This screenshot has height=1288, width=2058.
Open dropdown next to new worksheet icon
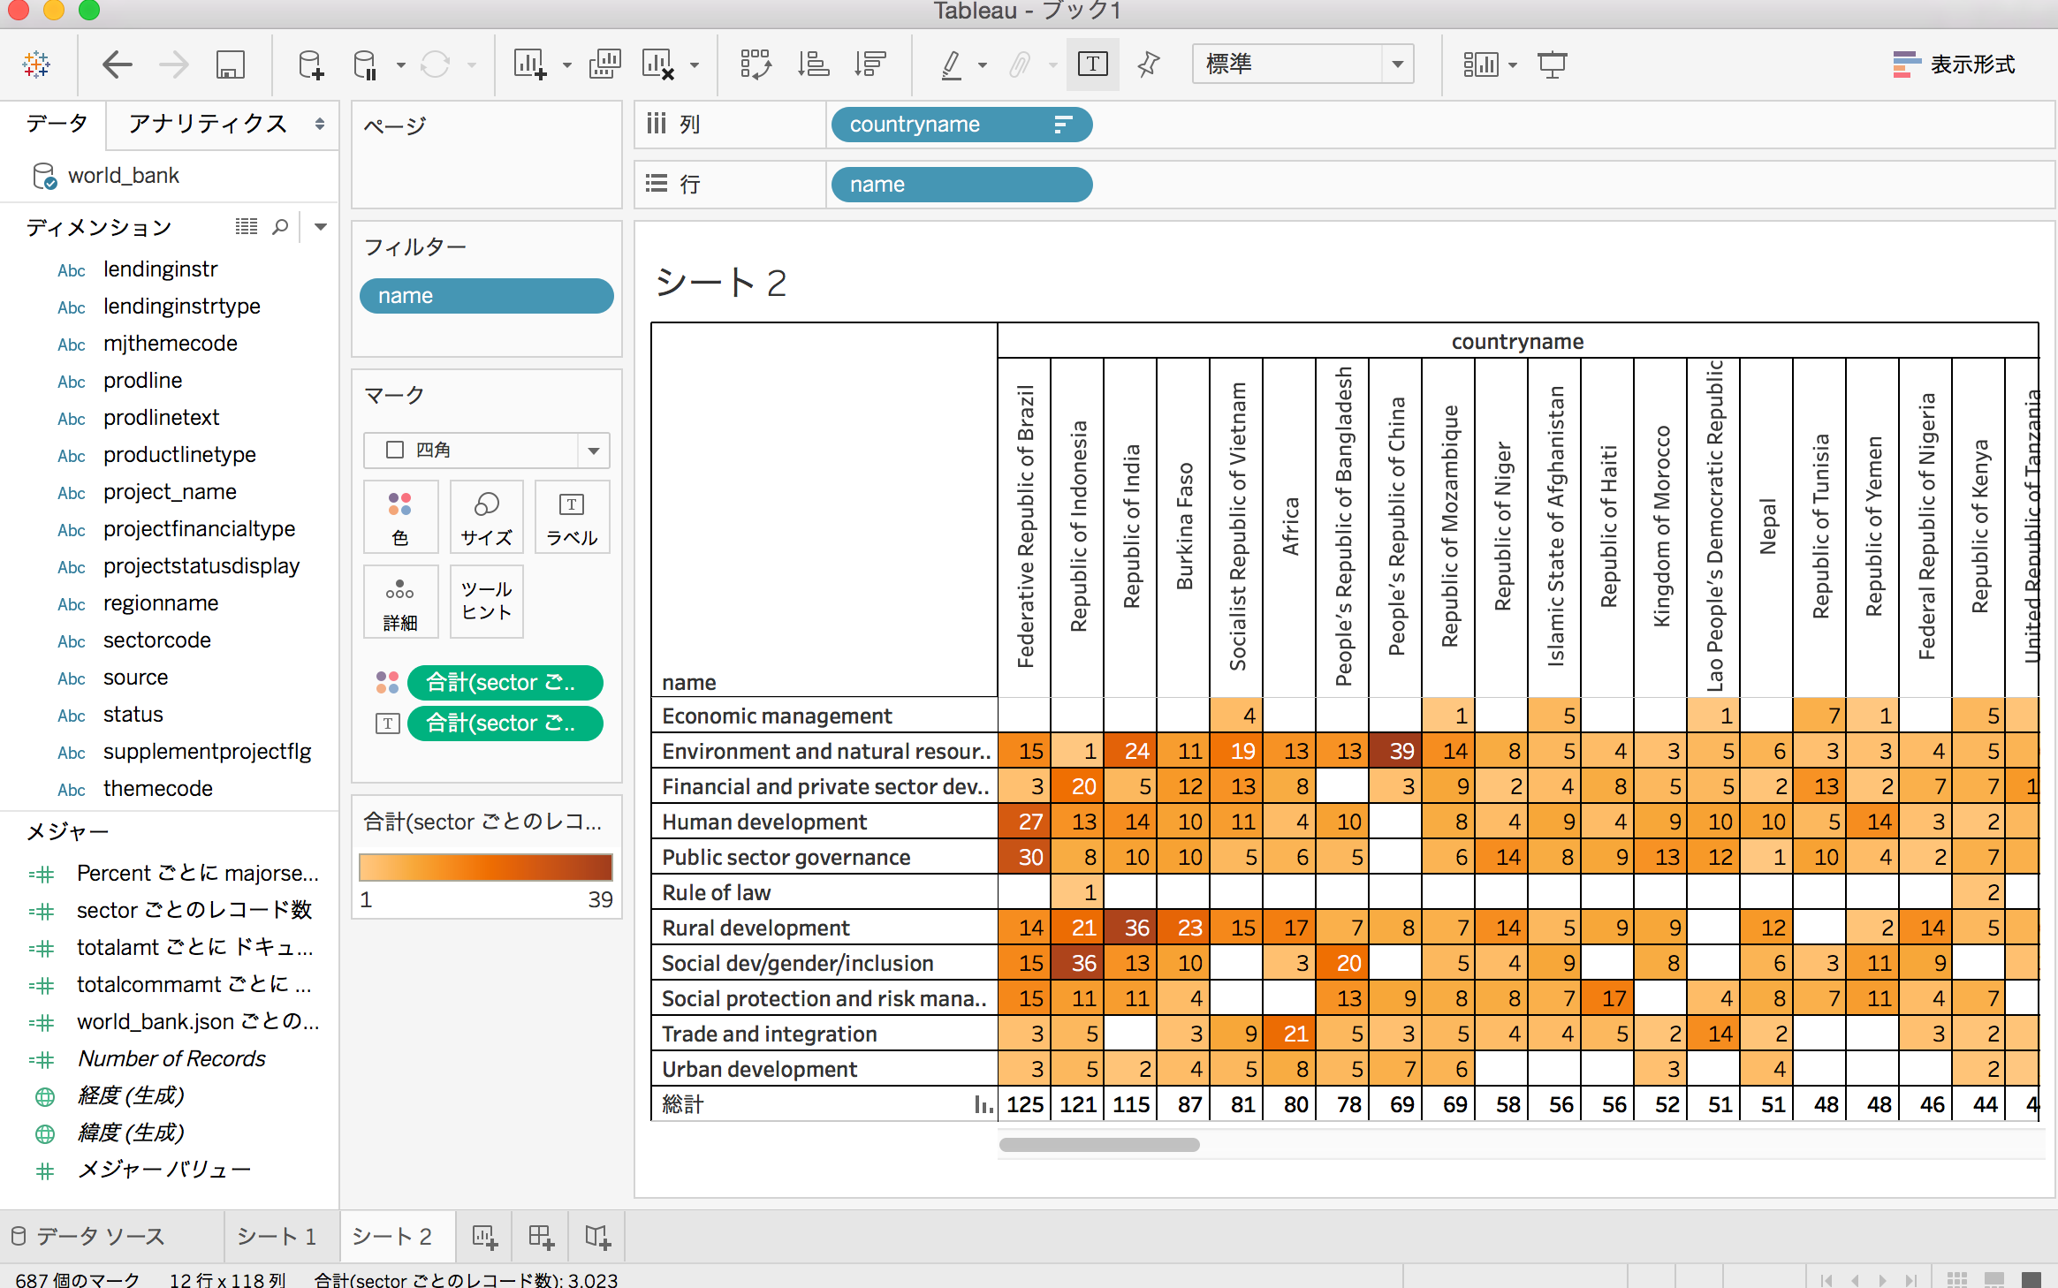(x=567, y=65)
